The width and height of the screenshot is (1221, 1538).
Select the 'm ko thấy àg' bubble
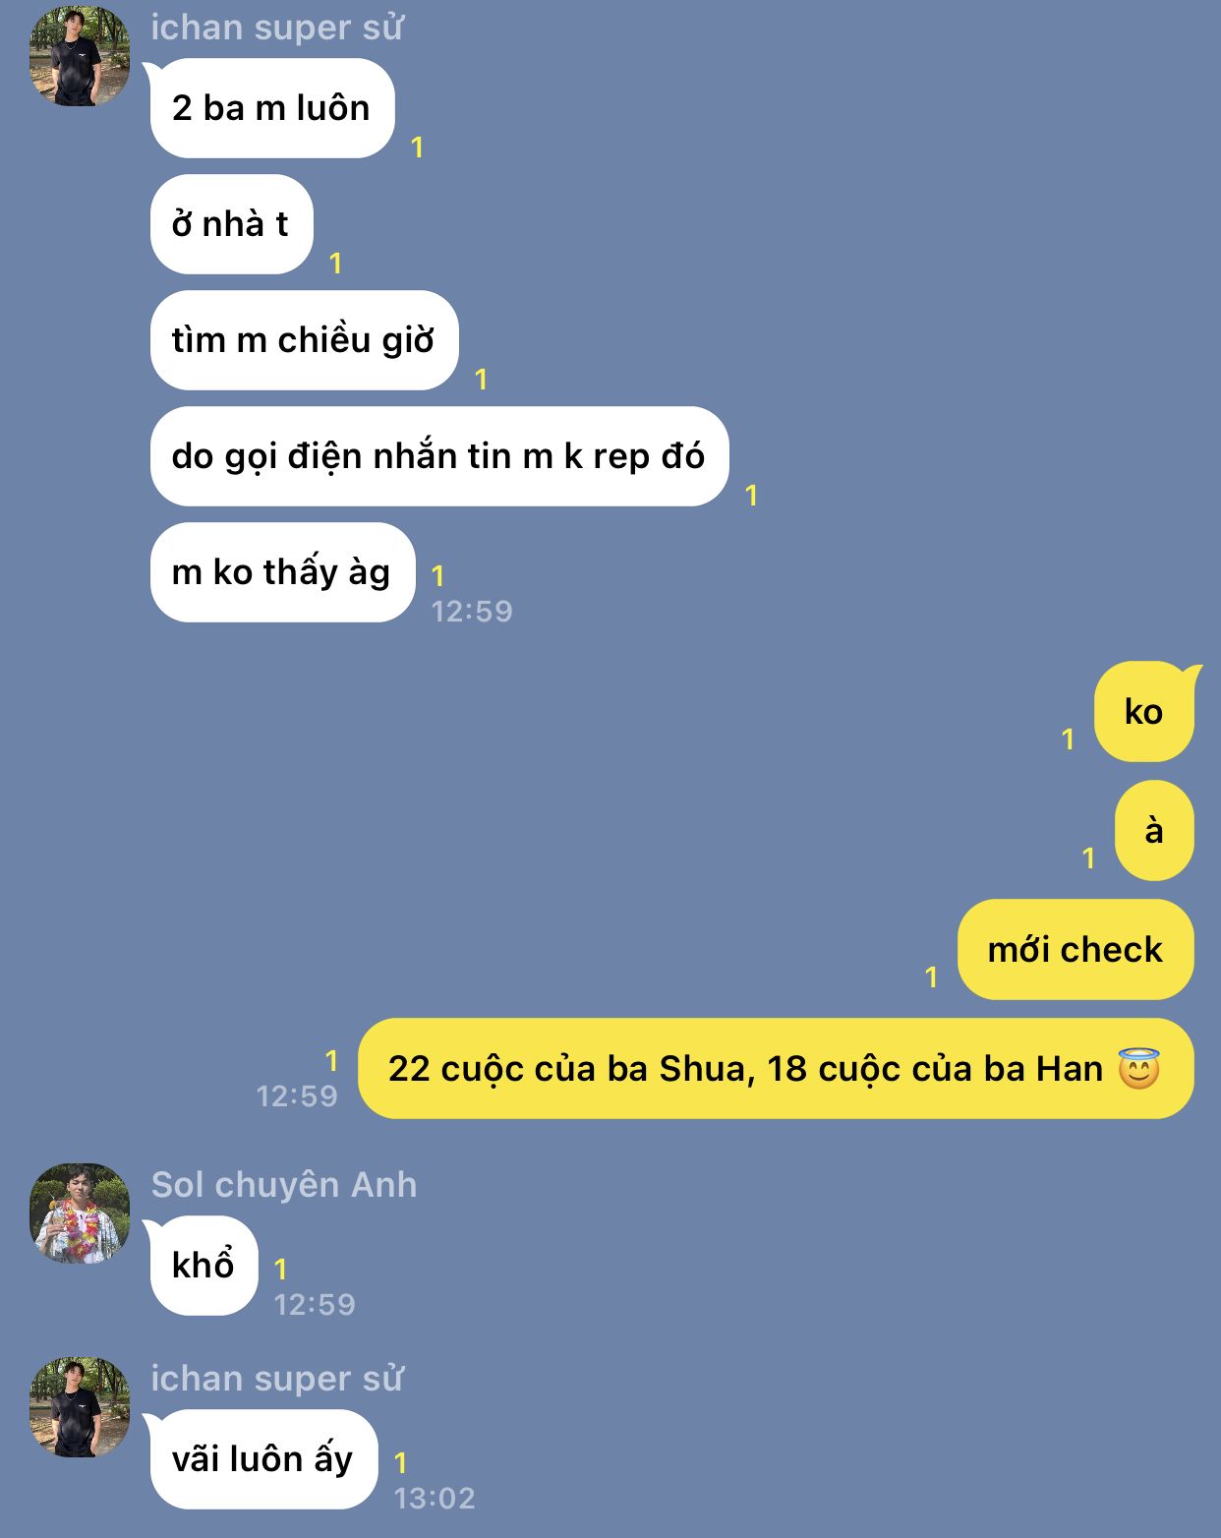click(282, 572)
